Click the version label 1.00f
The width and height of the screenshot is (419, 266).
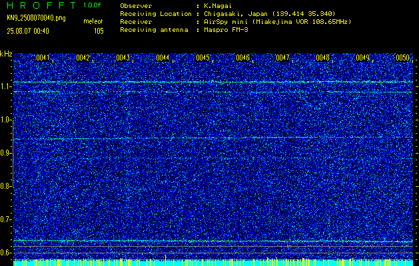click(92, 5)
